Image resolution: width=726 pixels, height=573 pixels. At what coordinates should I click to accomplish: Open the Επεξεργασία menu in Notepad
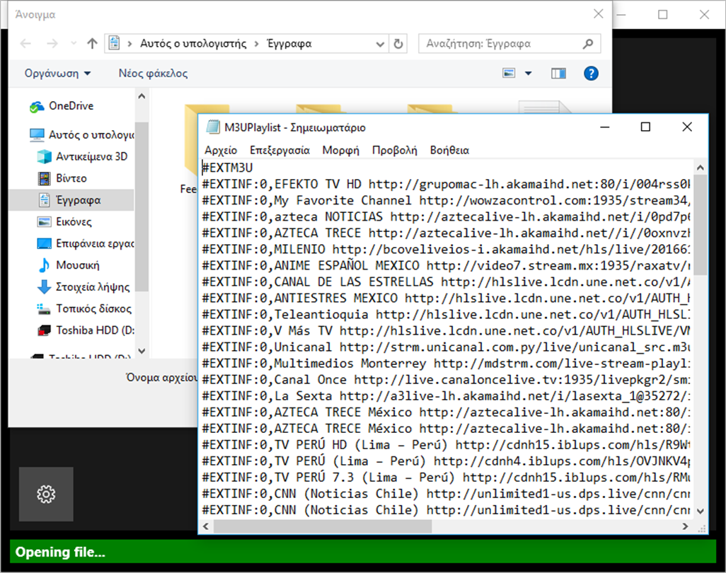click(x=280, y=150)
